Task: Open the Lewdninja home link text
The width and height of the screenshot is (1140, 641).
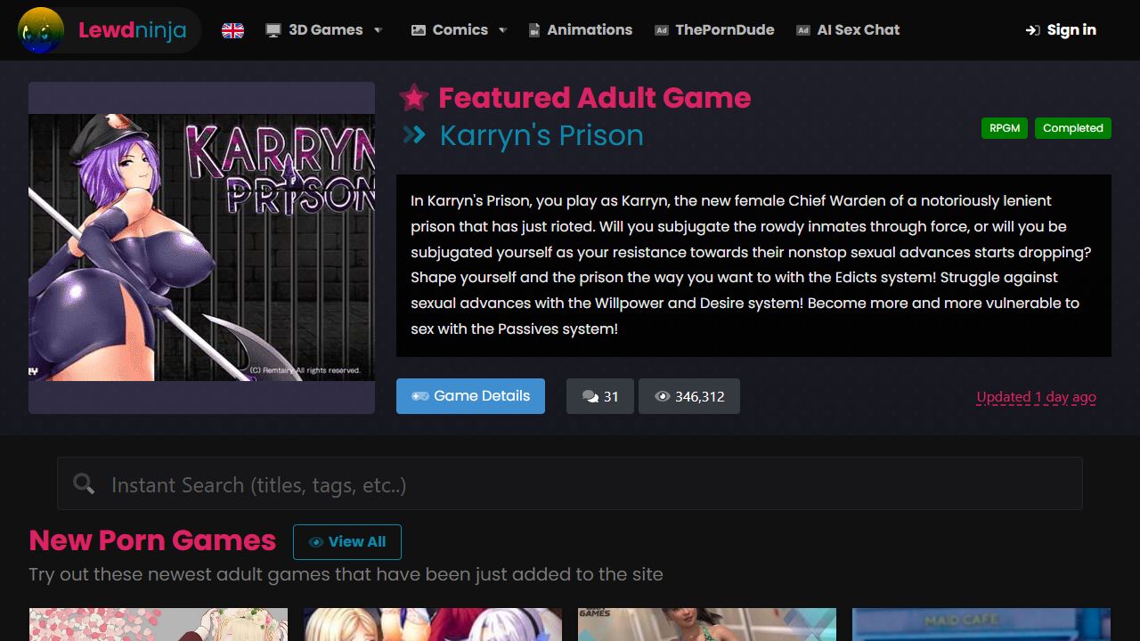Action: [x=133, y=30]
